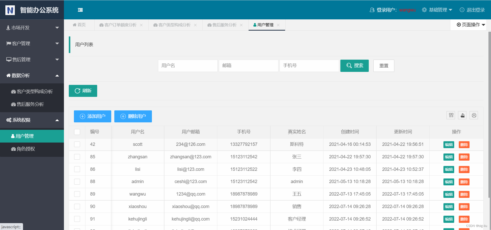491x230 pixels.
Task: Click the column filter grid icon
Action: point(451,116)
